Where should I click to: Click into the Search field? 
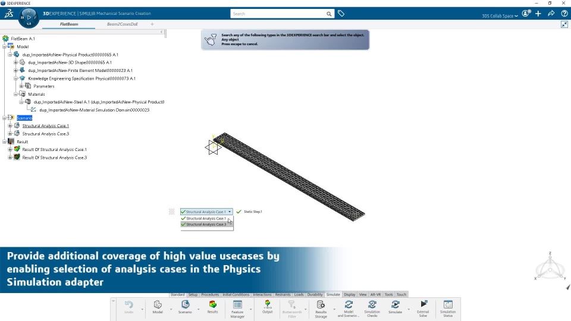[278, 14]
